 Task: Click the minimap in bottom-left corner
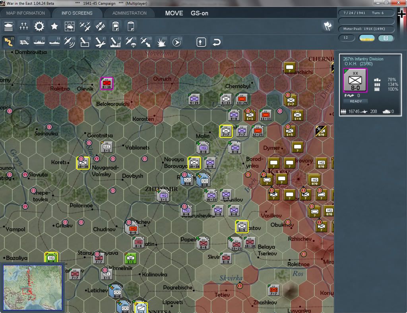(x=33, y=287)
